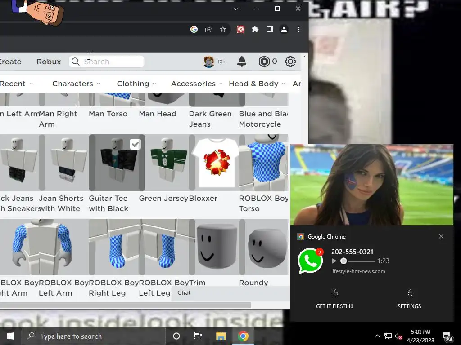Share this page via the share icon
The width and height of the screenshot is (461, 345).
(208, 29)
